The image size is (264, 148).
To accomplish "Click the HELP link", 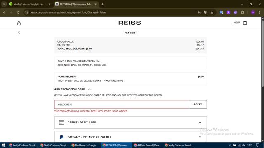I will pos(237,23).
